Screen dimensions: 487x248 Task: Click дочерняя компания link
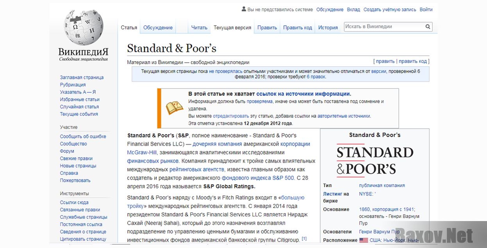click(x=217, y=144)
